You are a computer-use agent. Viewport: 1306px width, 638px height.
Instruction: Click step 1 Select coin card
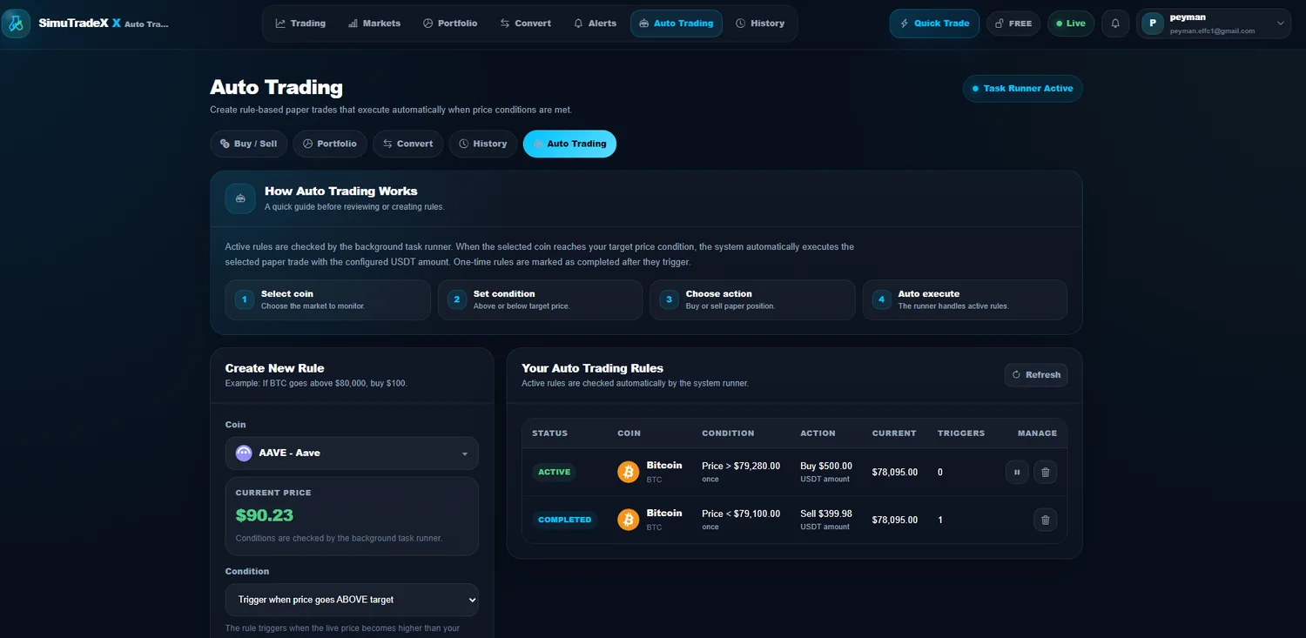[x=327, y=299]
